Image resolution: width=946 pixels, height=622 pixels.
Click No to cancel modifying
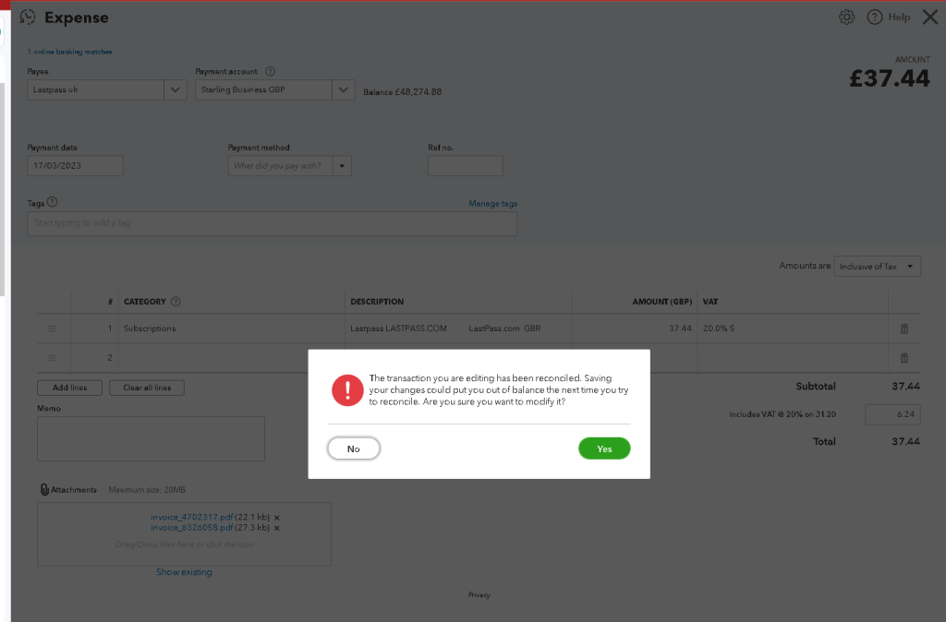(x=354, y=449)
